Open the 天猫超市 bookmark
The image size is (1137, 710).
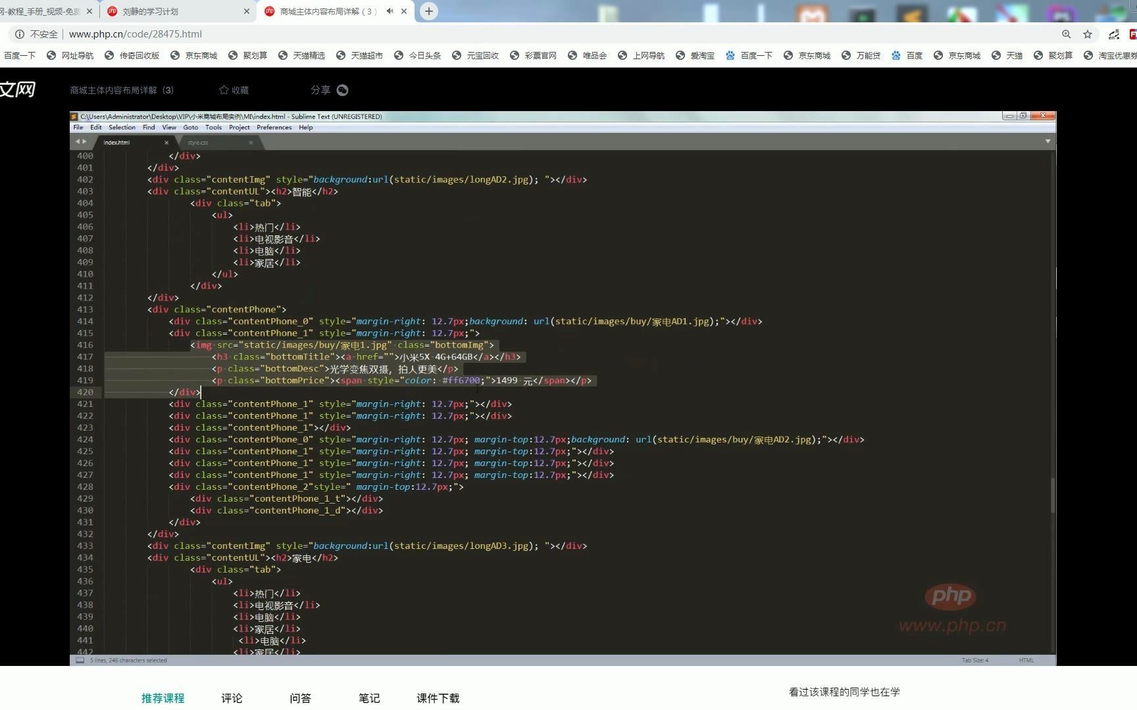(359, 56)
